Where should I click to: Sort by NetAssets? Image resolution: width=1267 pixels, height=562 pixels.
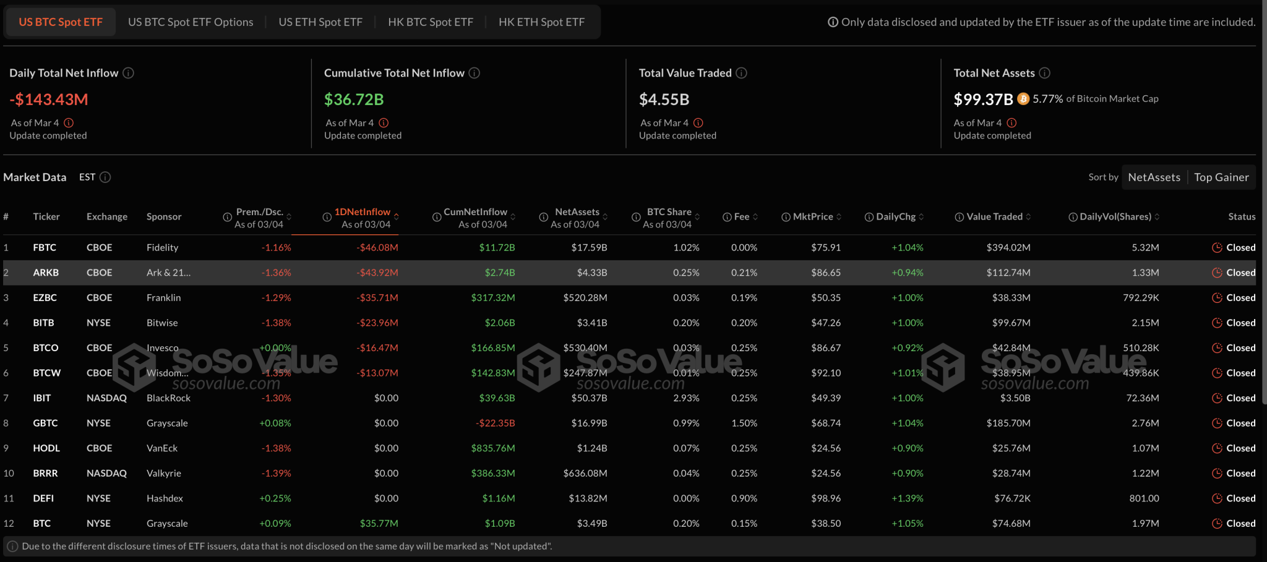[x=1154, y=177]
